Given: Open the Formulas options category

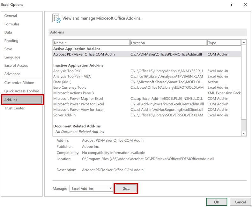Looking at the screenshot, I should click(12, 24).
